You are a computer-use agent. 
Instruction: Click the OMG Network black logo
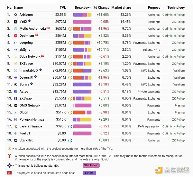tap(16, 105)
